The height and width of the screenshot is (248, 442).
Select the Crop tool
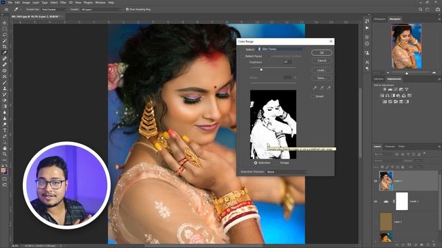coord(5,46)
